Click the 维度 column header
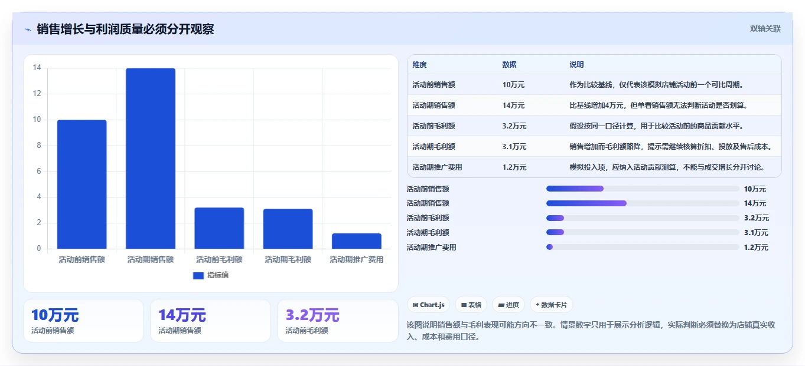 pyautogui.click(x=419, y=65)
